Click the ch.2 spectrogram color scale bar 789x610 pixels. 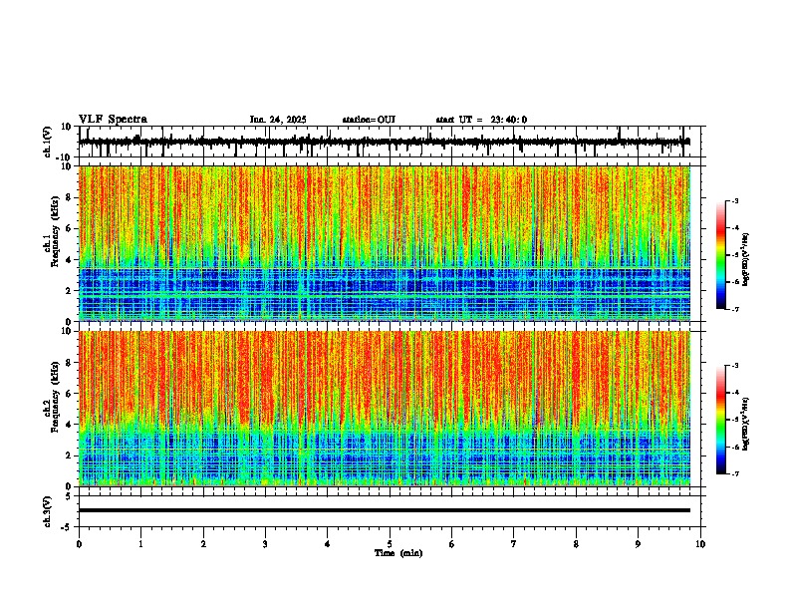click(x=720, y=420)
